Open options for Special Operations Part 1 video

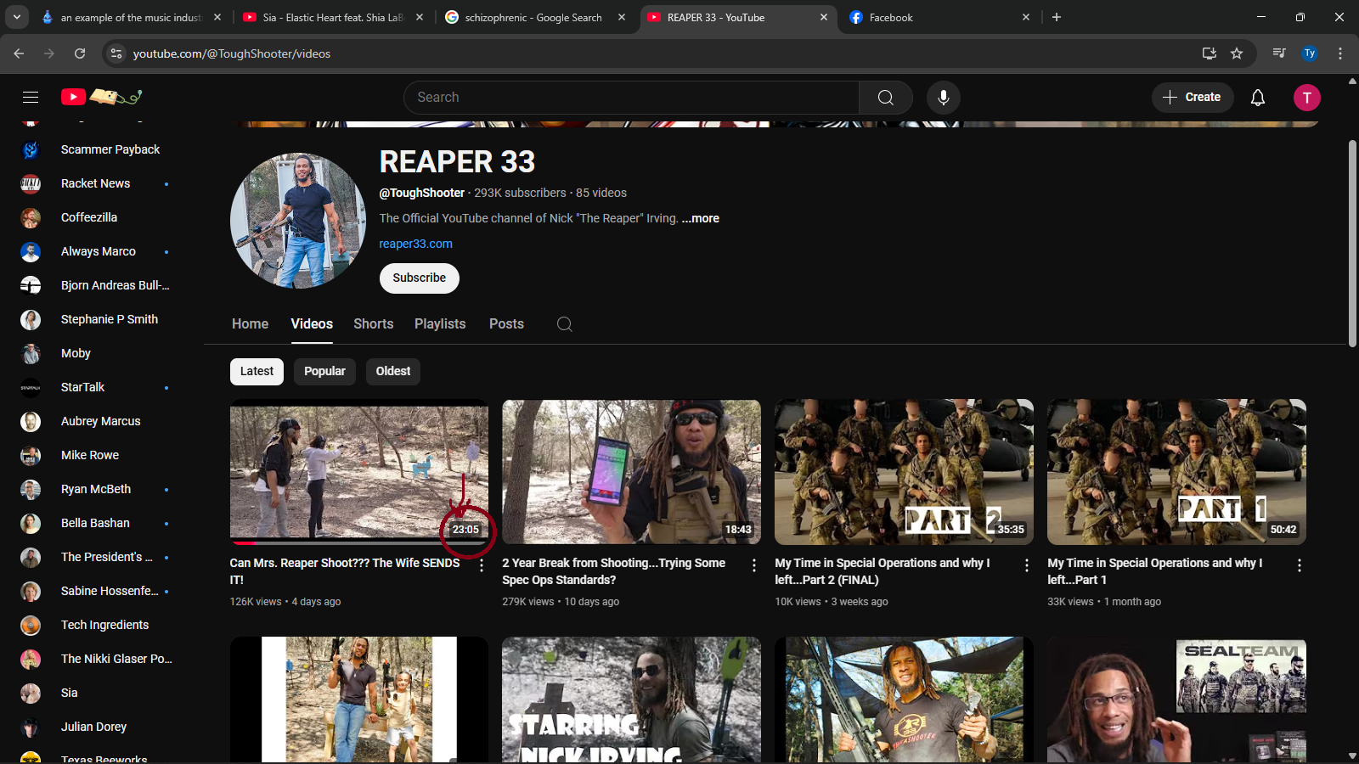[x=1300, y=565]
